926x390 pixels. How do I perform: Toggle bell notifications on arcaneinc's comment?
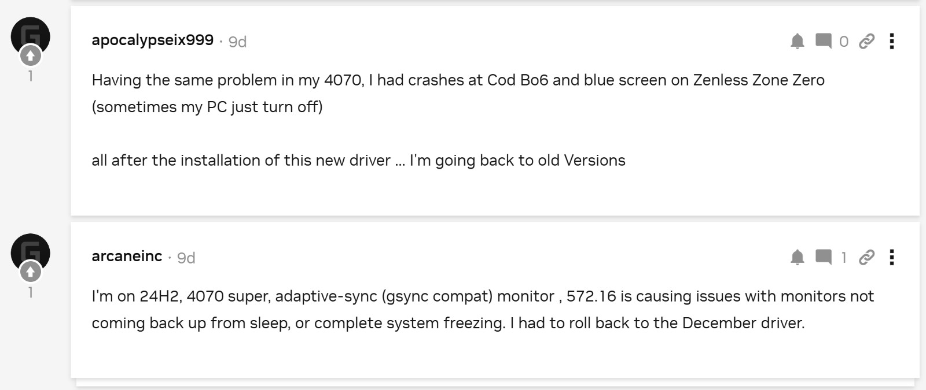[x=797, y=257]
